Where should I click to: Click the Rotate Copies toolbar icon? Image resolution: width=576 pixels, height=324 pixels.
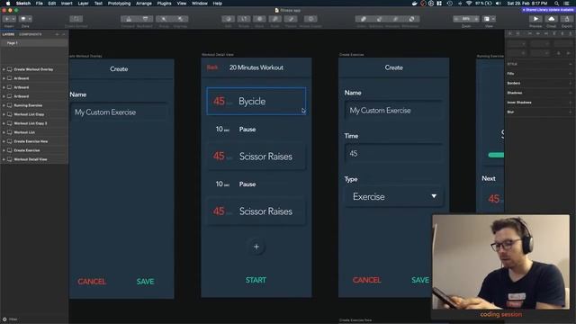pyautogui.click(x=310, y=19)
